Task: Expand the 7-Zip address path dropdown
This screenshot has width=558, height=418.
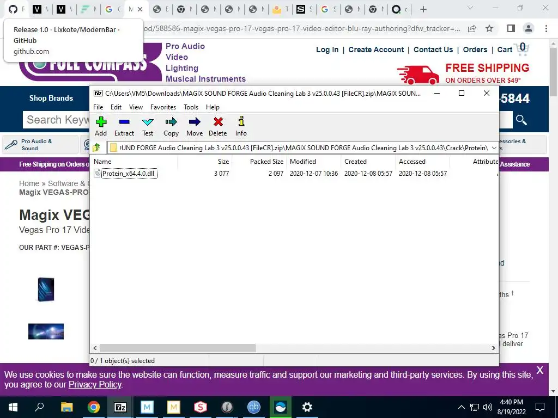Action: (x=494, y=148)
